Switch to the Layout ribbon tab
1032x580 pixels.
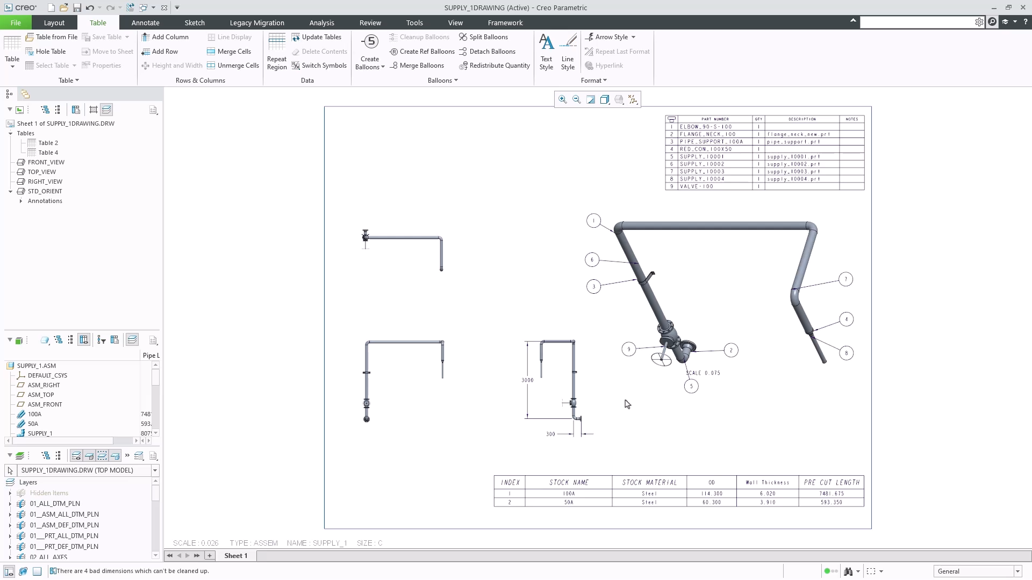[x=54, y=23]
